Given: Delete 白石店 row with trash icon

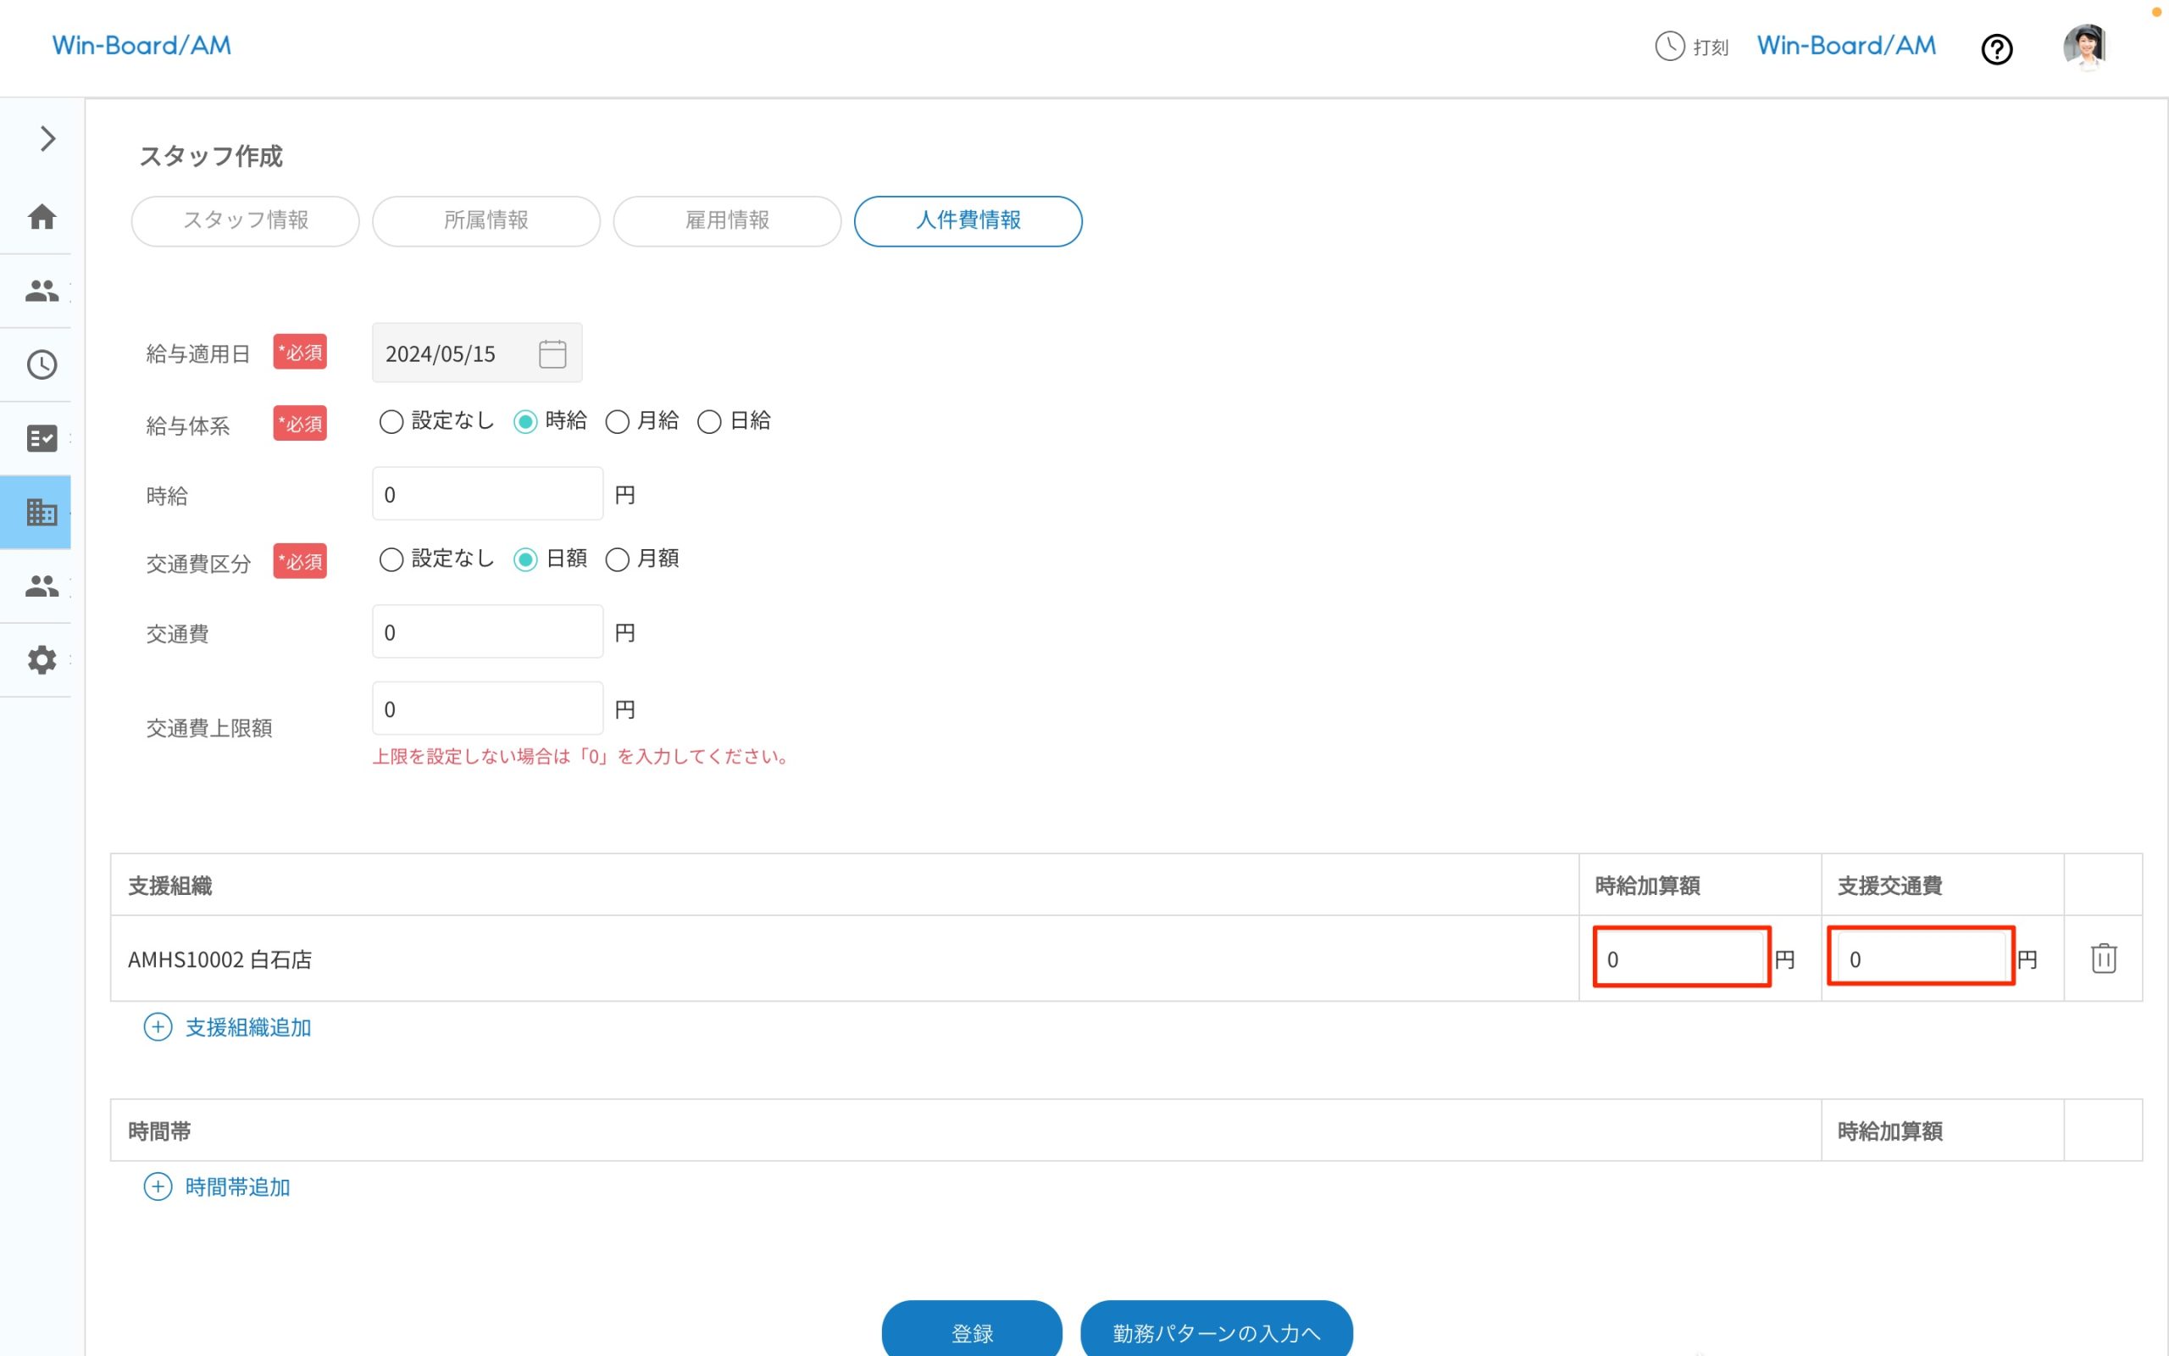Looking at the screenshot, I should coord(2103,959).
